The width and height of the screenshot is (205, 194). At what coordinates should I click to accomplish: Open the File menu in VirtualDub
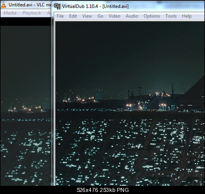[x=60, y=16]
